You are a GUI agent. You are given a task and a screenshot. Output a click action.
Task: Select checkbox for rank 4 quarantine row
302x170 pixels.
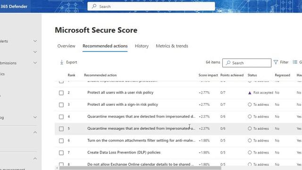click(61, 117)
